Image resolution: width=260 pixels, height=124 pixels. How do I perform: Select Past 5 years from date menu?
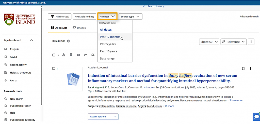point(108,44)
